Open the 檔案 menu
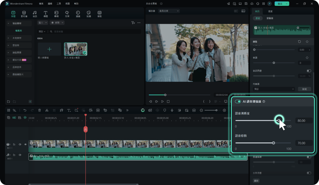The image size is (319, 185). (41, 4)
